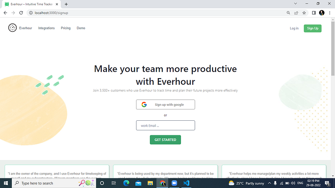
Task: Open Everhour home link in navbar
Action: coord(26,28)
